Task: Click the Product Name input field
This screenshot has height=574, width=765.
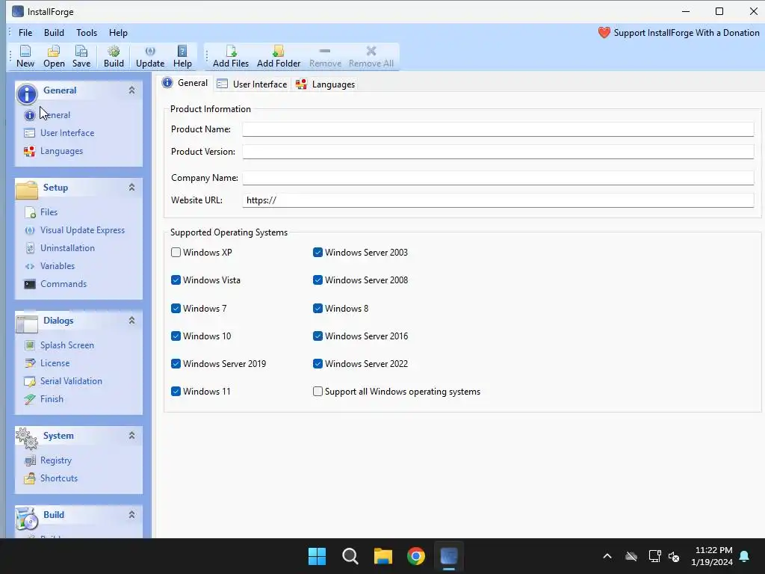Action: [x=498, y=129]
